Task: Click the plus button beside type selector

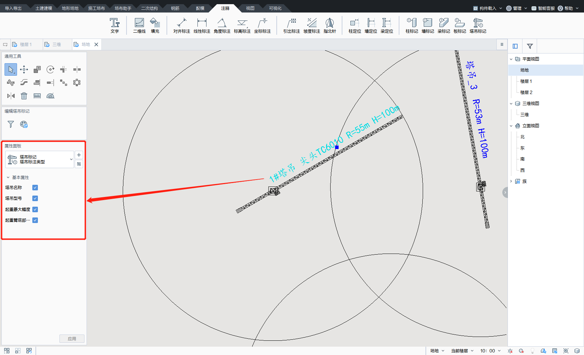Action: 79,155
